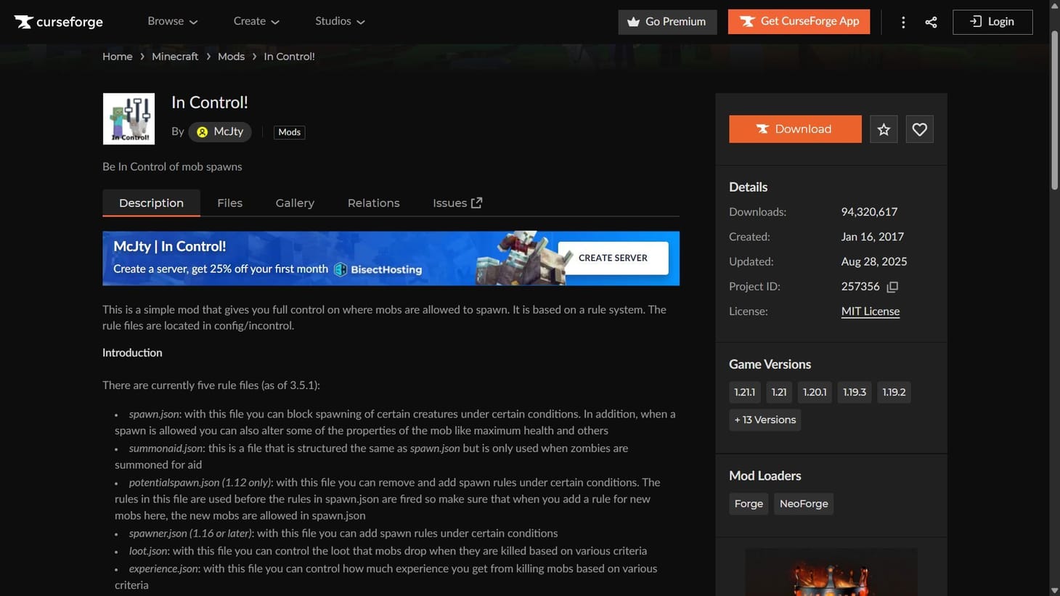The image size is (1060, 596).
Task: Click the share icon in header
Action: [931, 22]
